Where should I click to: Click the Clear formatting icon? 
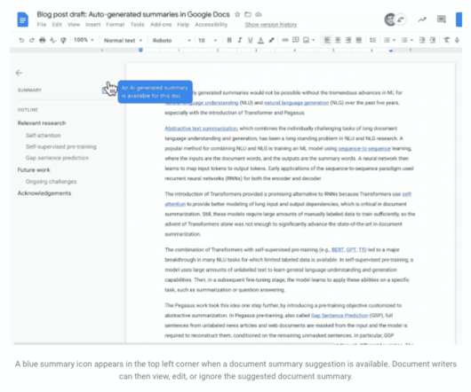tap(447, 40)
